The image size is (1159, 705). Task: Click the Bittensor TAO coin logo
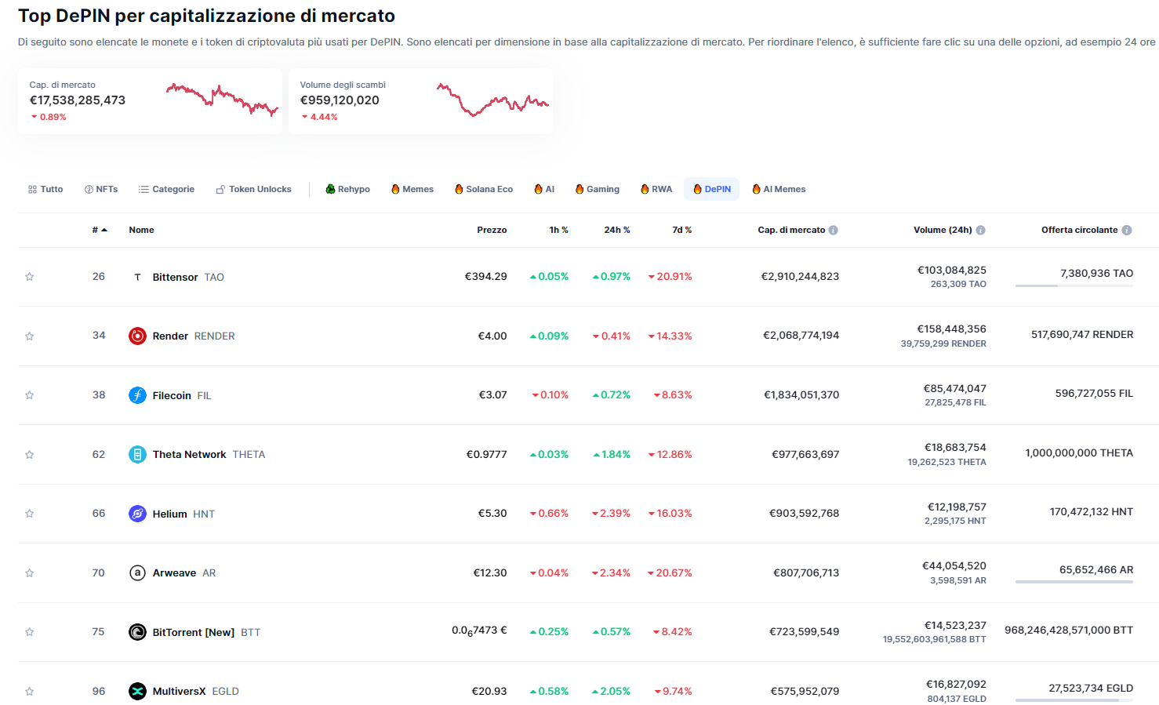137,277
